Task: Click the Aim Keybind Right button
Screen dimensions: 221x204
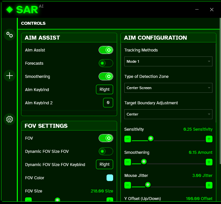Action: coord(105,89)
